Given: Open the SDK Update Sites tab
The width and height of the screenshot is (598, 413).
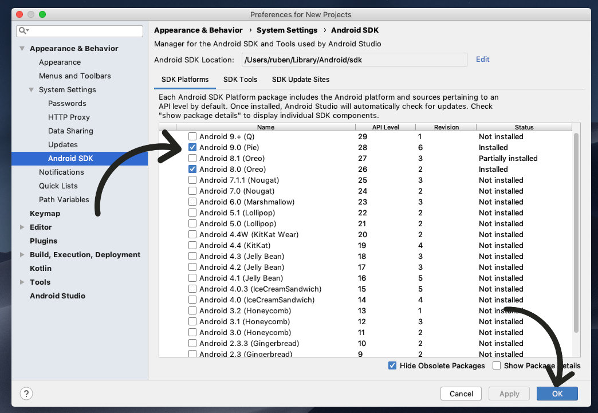Looking at the screenshot, I should tap(300, 80).
